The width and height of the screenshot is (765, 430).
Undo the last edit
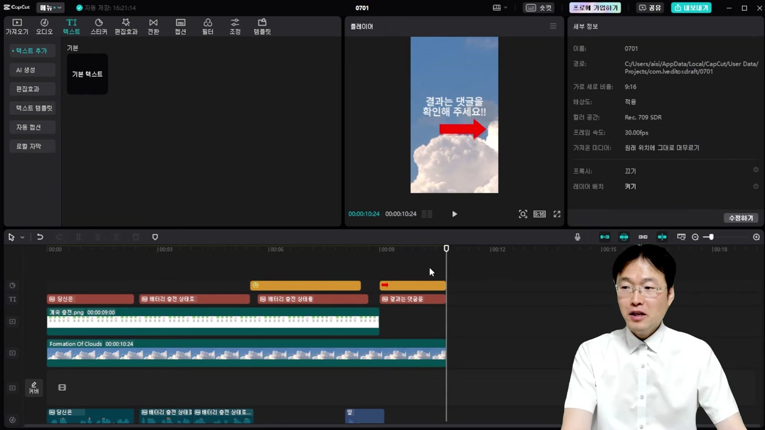(40, 237)
